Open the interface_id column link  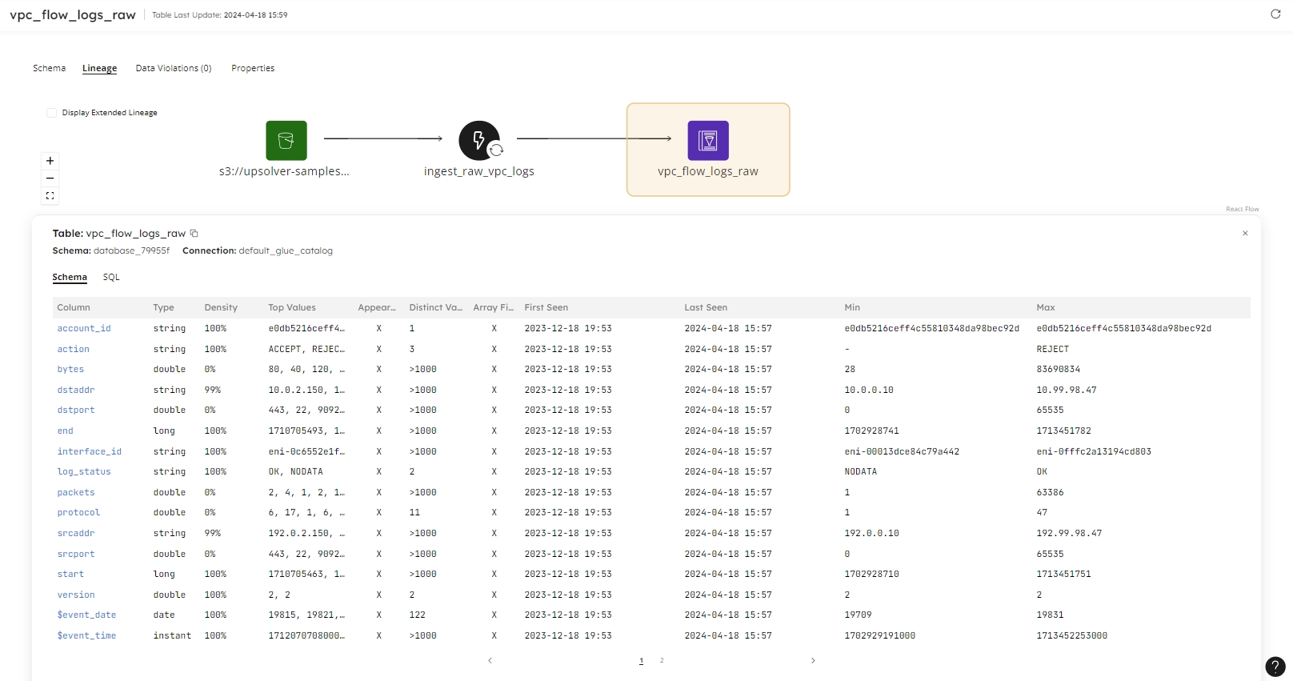89,451
